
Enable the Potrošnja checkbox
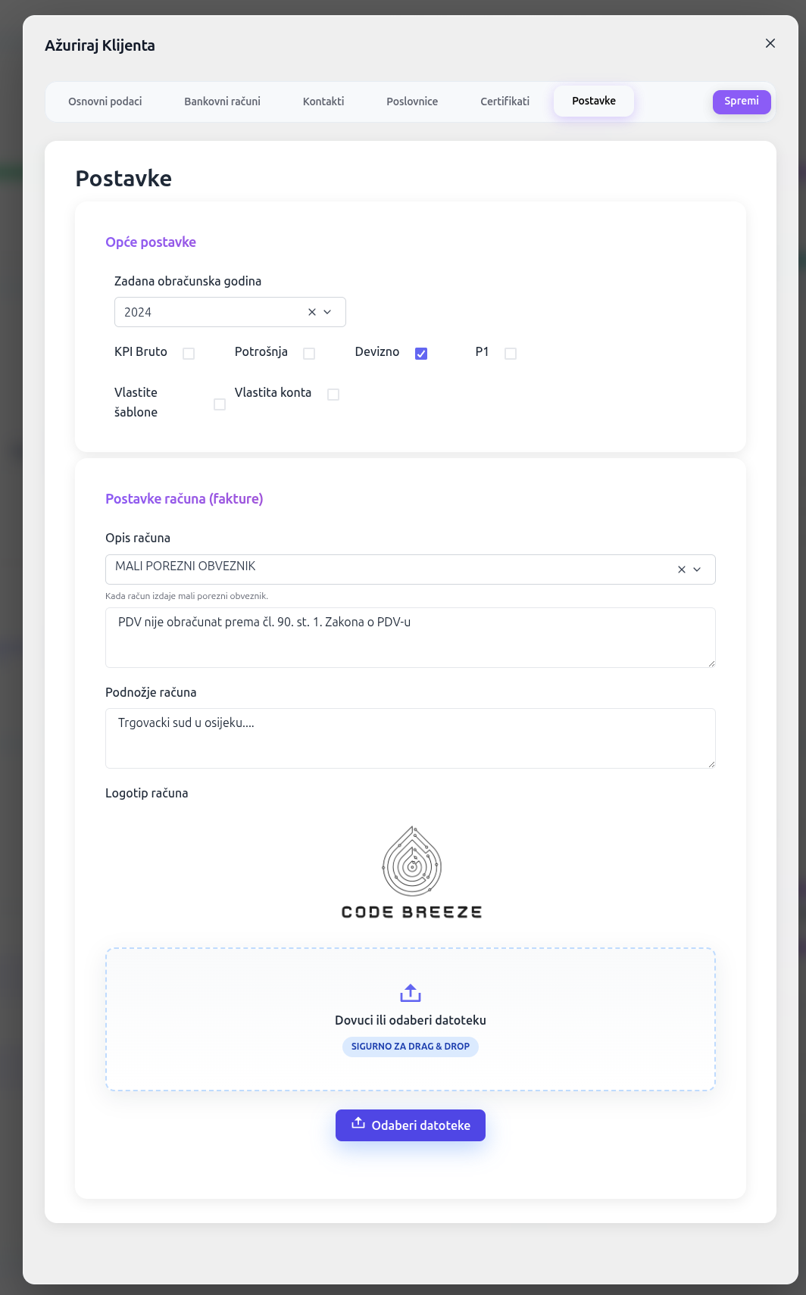point(309,354)
